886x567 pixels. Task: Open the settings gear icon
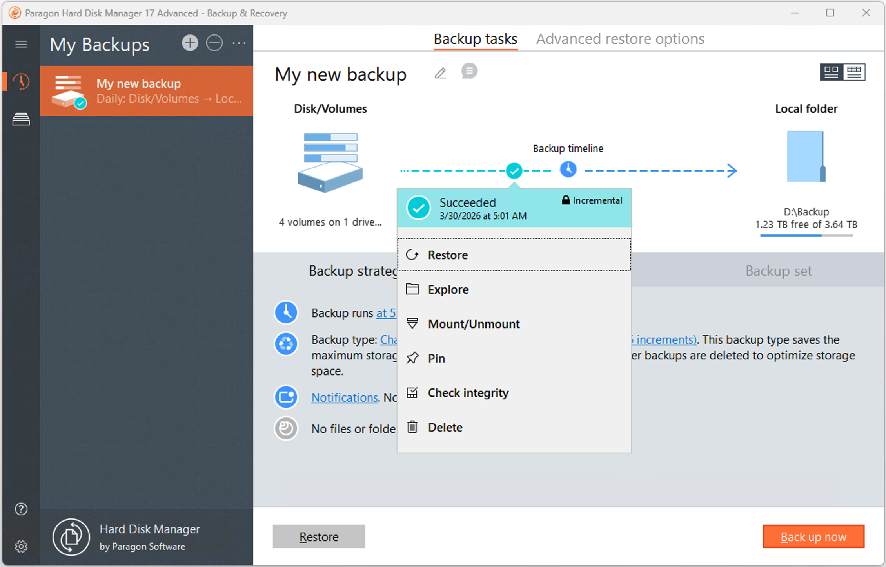21,546
